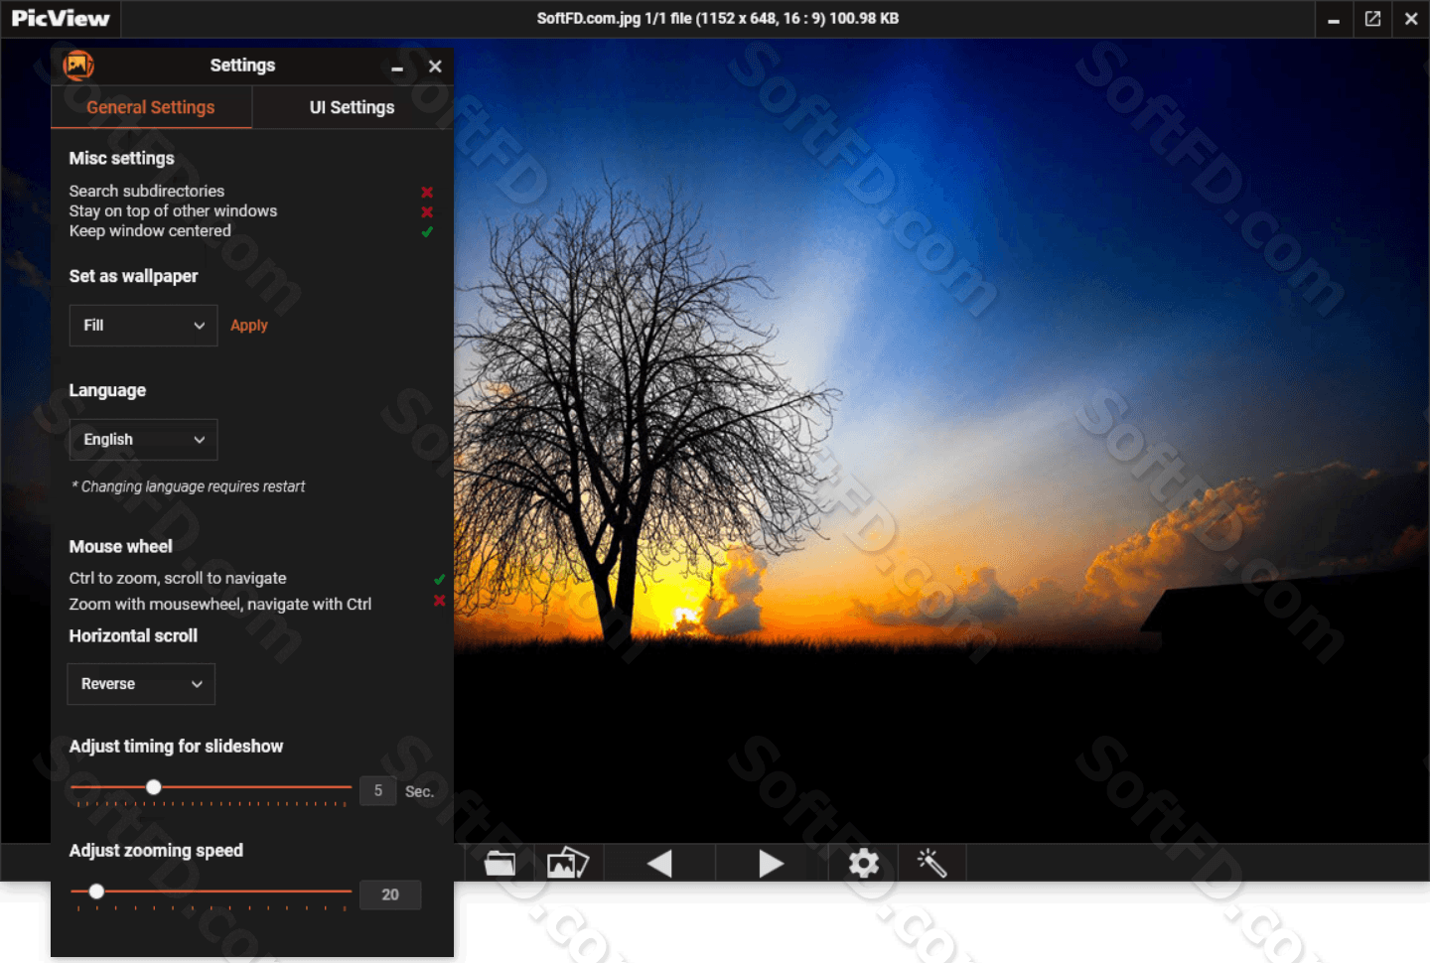This screenshot has height=963, width=1430.
Task: Open settings via the gear icon
Action: click(x=864, y=863)
